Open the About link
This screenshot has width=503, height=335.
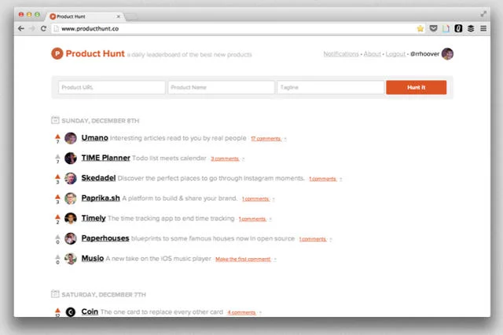pyautogui.click(x=372, y=54)
